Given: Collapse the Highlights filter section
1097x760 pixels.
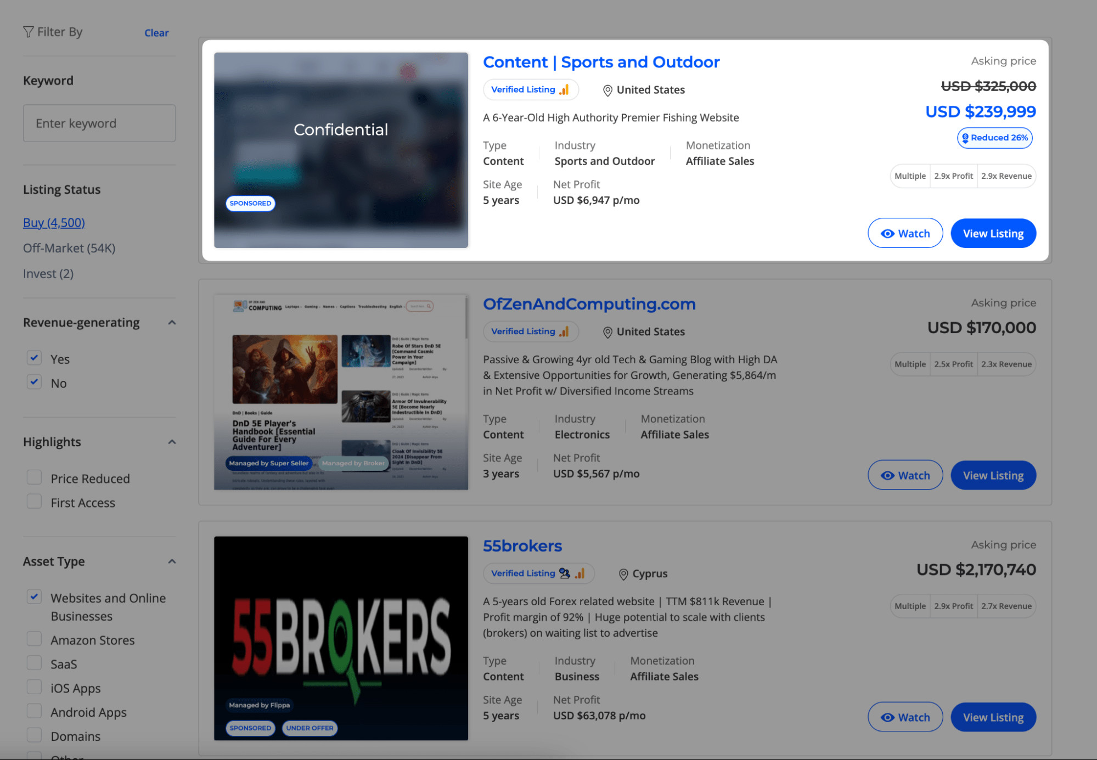Looking at the screenshot, I should [172, 442].
